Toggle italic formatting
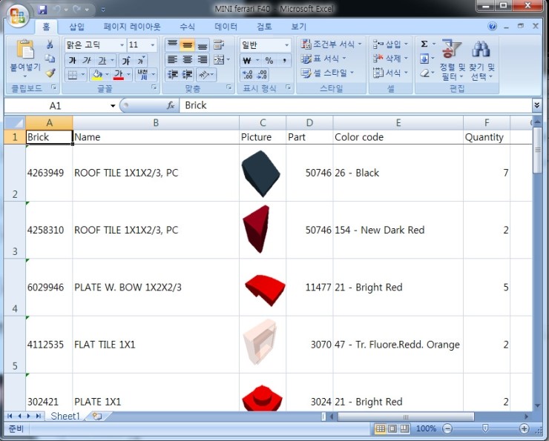The width and height of the screenshot is (549, 441). point(87,61)
